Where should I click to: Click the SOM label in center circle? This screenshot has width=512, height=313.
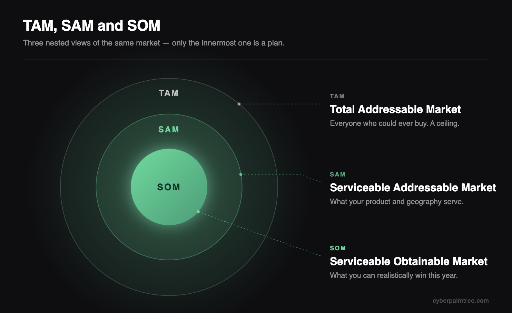(169, 187)
